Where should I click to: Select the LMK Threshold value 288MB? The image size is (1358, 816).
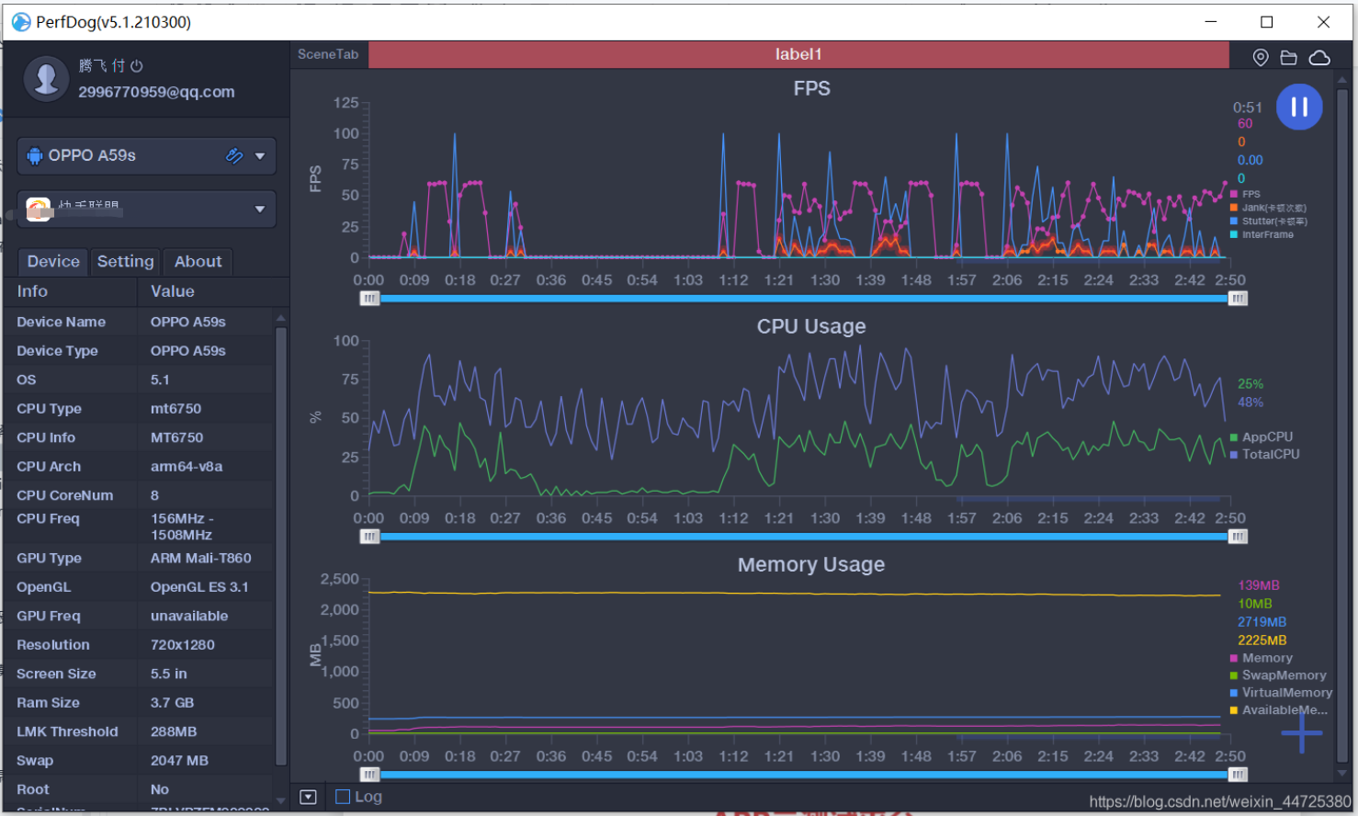(x=174, y=731)
